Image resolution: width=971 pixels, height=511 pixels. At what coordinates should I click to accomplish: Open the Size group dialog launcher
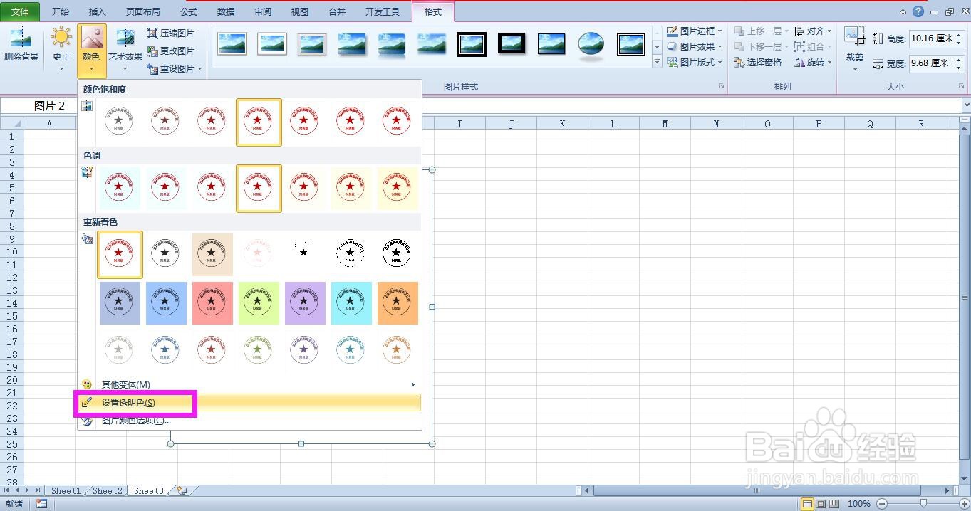click(962, 87)
